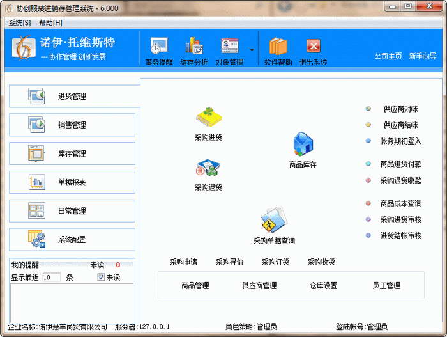The width and height of the screenshot is (447, 337).
Task: Select the 单据报表 sidebar tab
Action: [x=72, y=182]
